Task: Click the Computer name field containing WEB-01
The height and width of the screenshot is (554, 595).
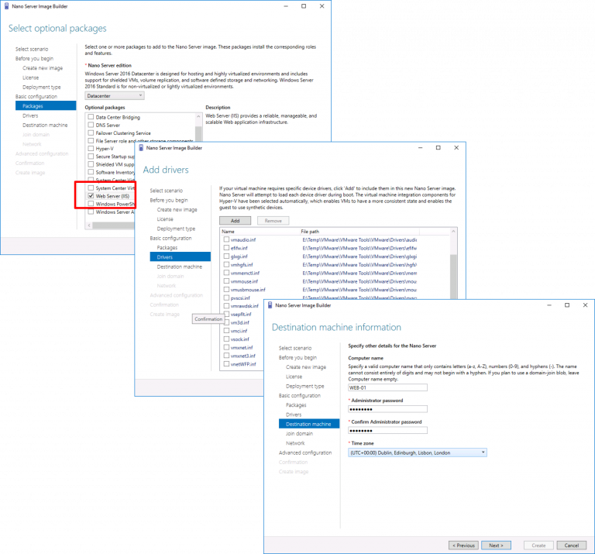Action: click(x=387, y=387)
